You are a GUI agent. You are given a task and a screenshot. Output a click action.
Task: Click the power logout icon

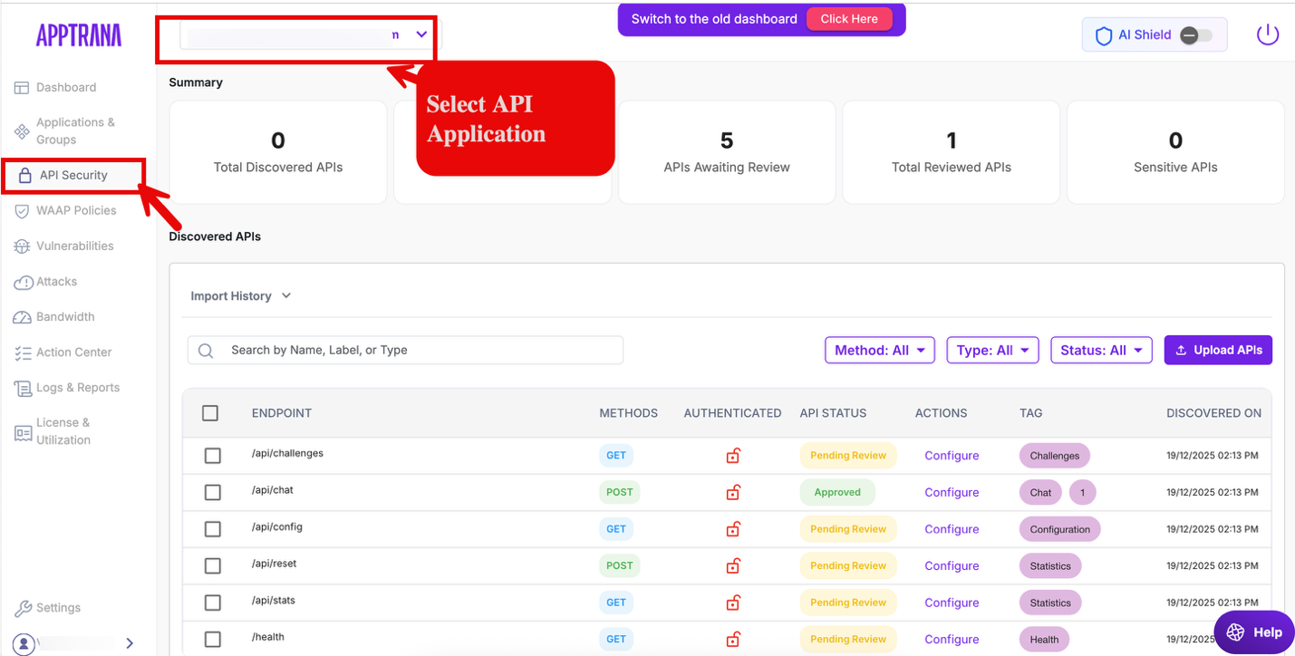(x=1267, y=35)
